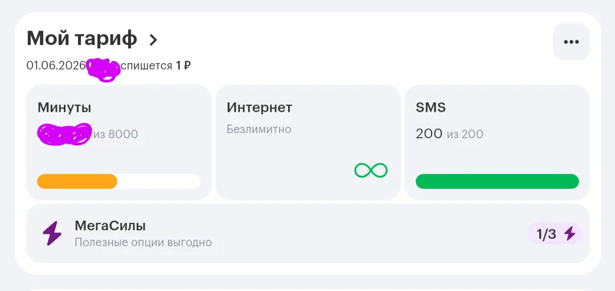The width and height of the screenshot is (615, 291).
Task: Open the Мой тариф heading
Action: (x=81, y=39)
